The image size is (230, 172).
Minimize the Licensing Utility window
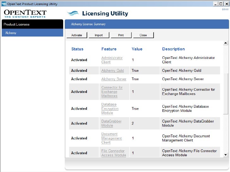215,4
